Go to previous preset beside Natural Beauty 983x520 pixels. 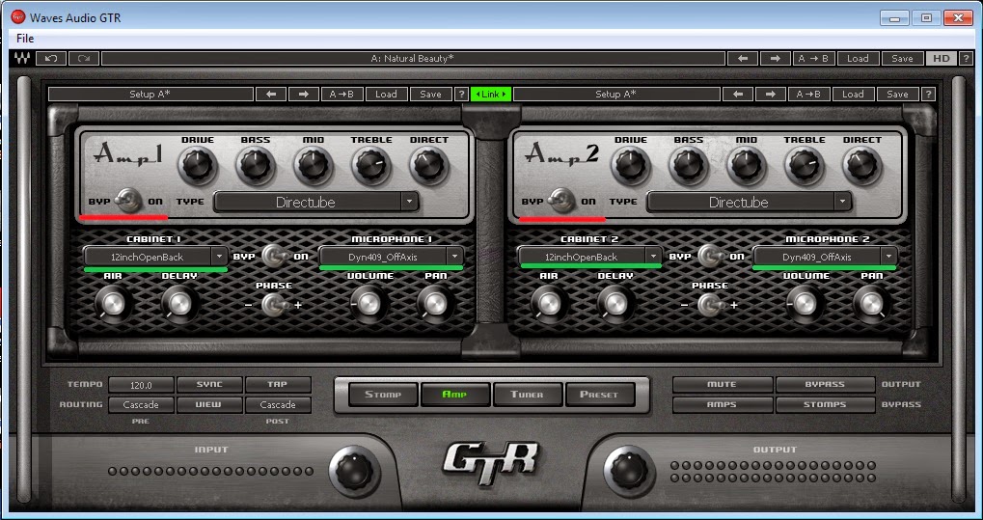point(743,58)
